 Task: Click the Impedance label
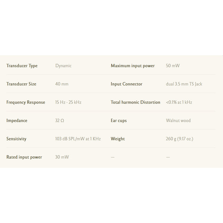[x=17, y=121]
